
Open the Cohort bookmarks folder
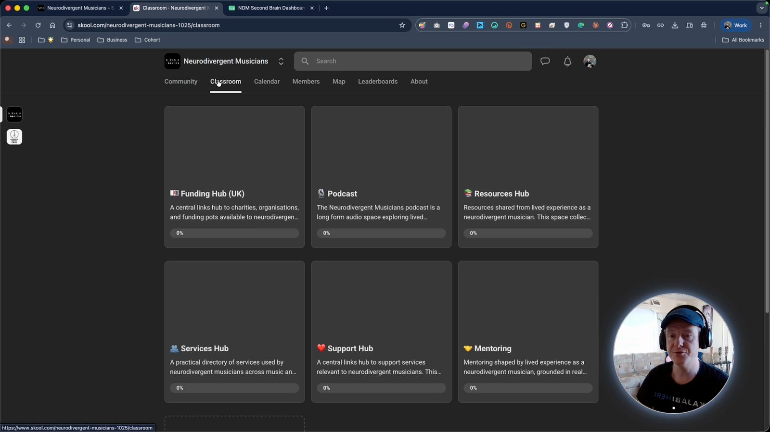(147, 40)
